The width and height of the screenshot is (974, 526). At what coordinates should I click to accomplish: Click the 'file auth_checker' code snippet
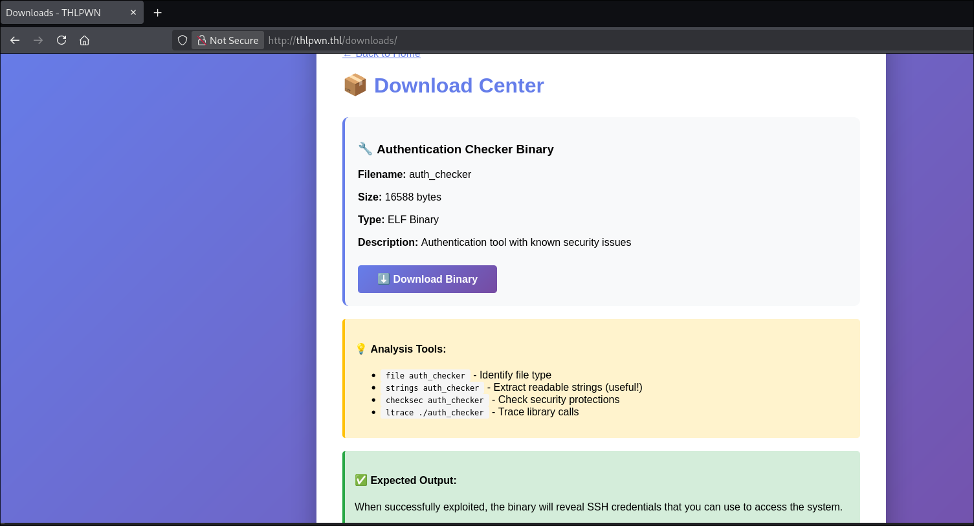[425, 375]
